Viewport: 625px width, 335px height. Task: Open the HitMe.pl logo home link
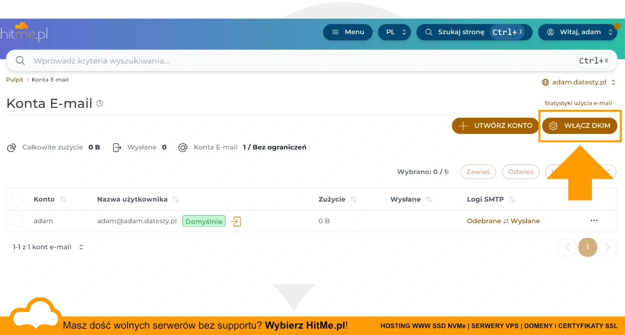(24, 32)
